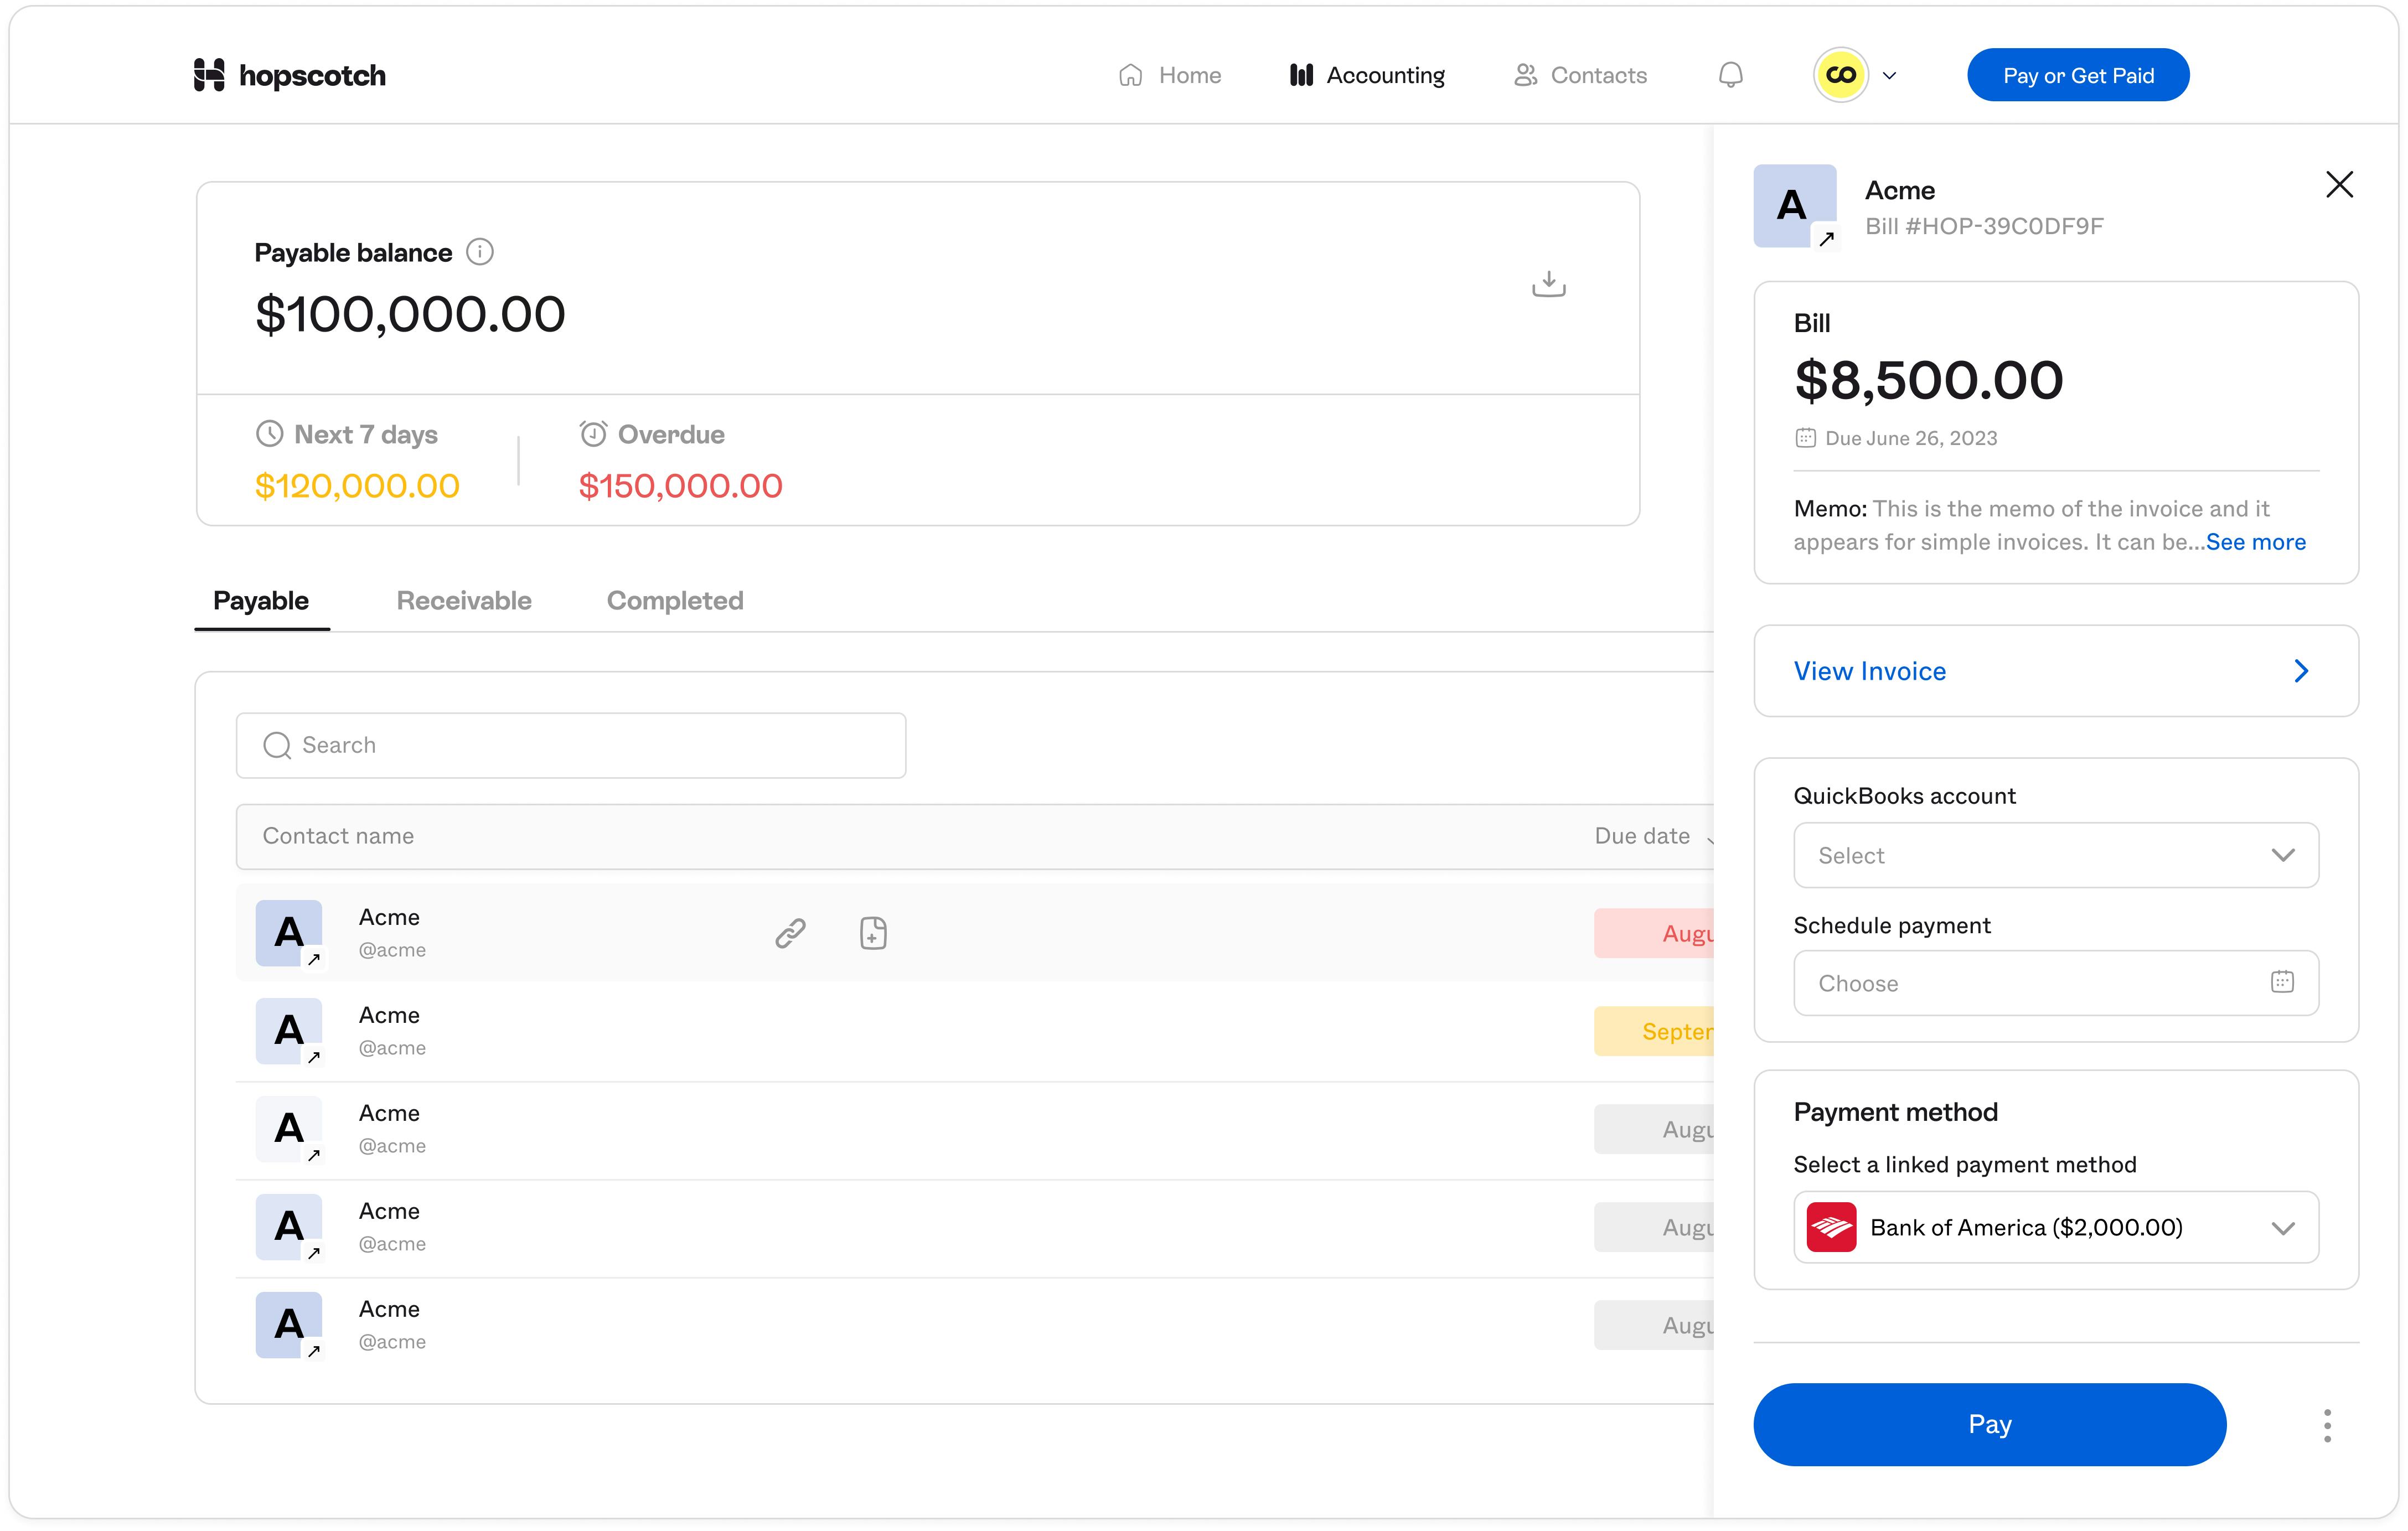Close the Acme bill side panel
This screenshot has width=2408, height=1531.
tap(2340, 184)
